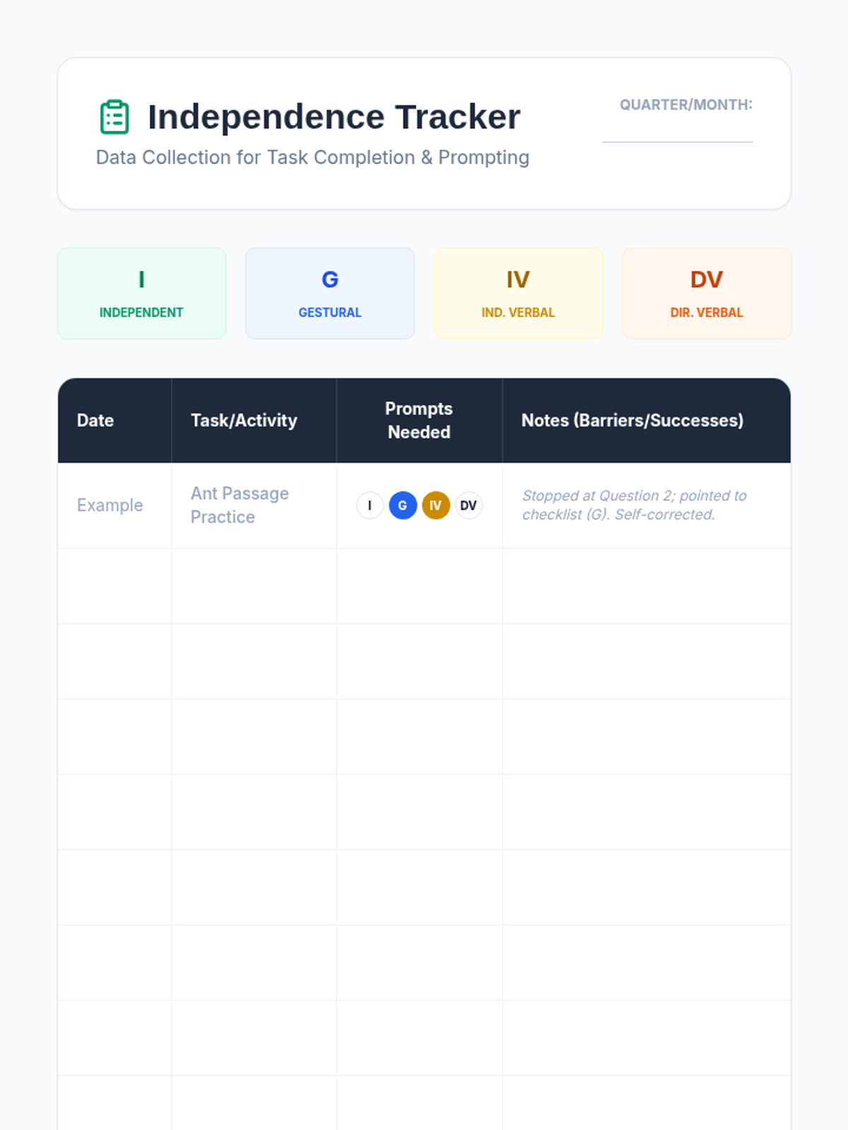Click the Ind. Verbal legend card
Viewport: 848px width, 1130px height.
518,293
